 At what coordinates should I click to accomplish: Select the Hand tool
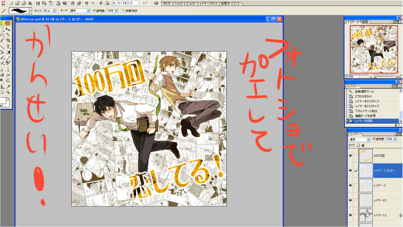pyautogui.click(x=2, y=92)
